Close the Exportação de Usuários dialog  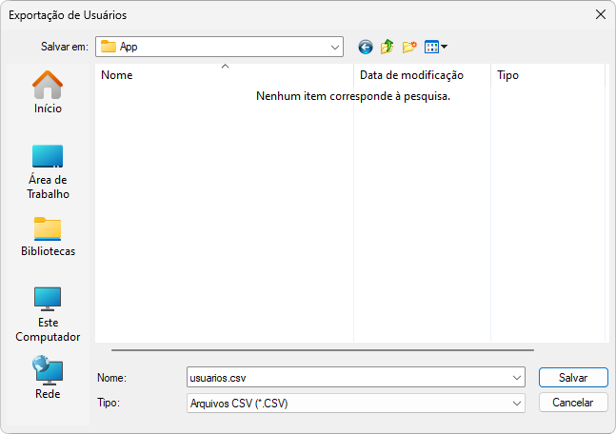600,15
